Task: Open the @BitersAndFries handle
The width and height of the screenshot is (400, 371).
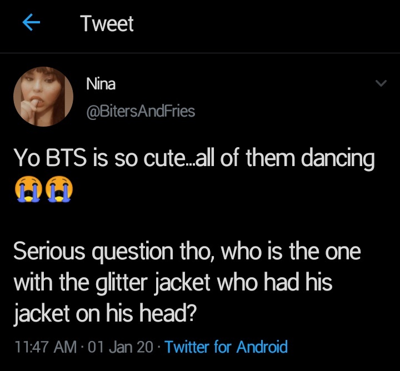Action: click(140, 111)
